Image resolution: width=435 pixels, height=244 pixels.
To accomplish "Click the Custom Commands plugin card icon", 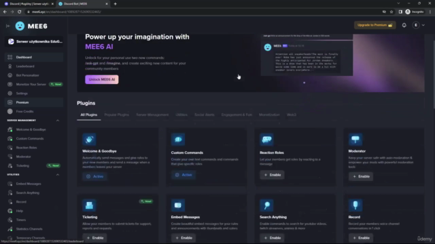I will (178, 139).
